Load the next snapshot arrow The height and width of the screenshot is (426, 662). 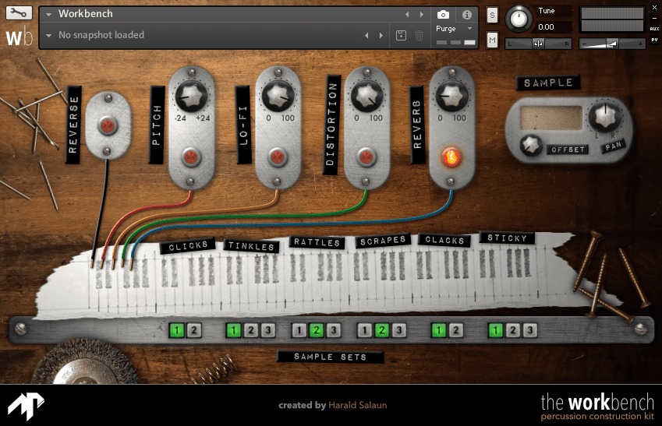point(381,35)
